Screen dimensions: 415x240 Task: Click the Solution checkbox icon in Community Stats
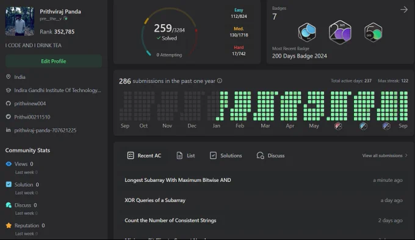(x=9, y=184)
